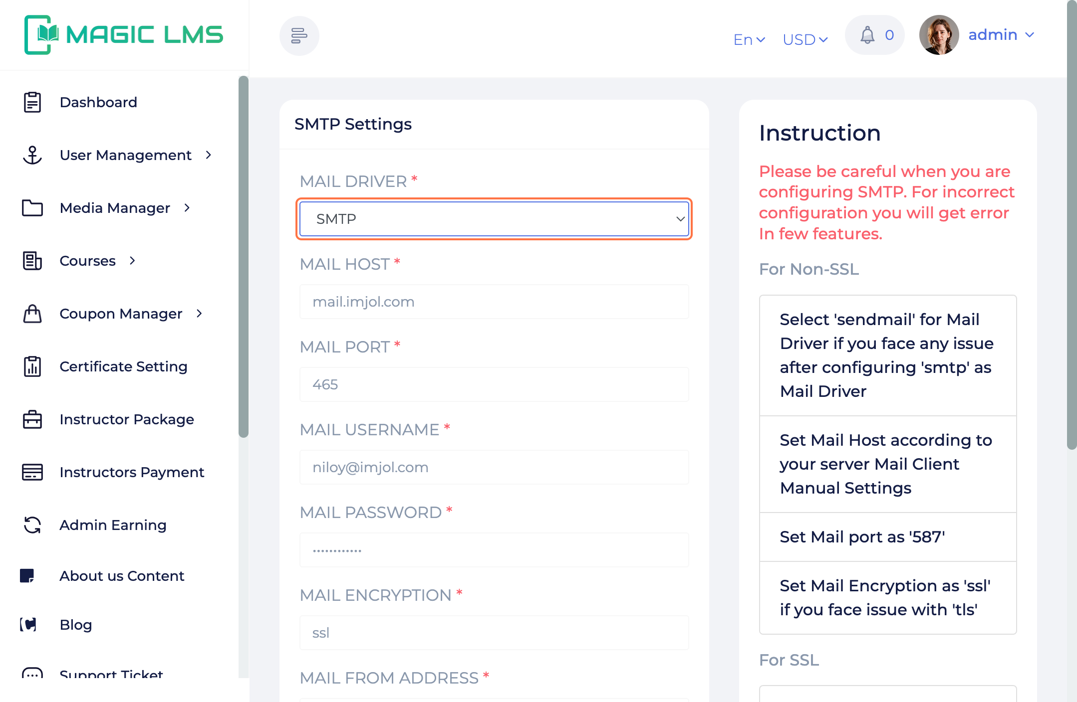Open the USD currency dropdown
This screenshot has height=702, width=1077.
[x=805, y=39]
